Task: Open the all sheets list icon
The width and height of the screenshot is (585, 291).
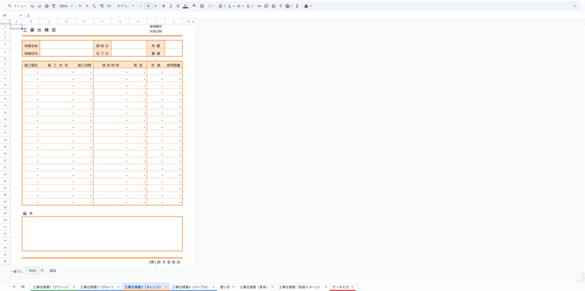Action: 23,286
